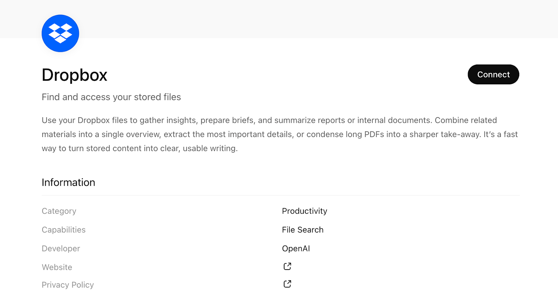The height and width of the screenshot is (304, 558).
Task: Click the Category row label
Action: click(x=59, y=211)
